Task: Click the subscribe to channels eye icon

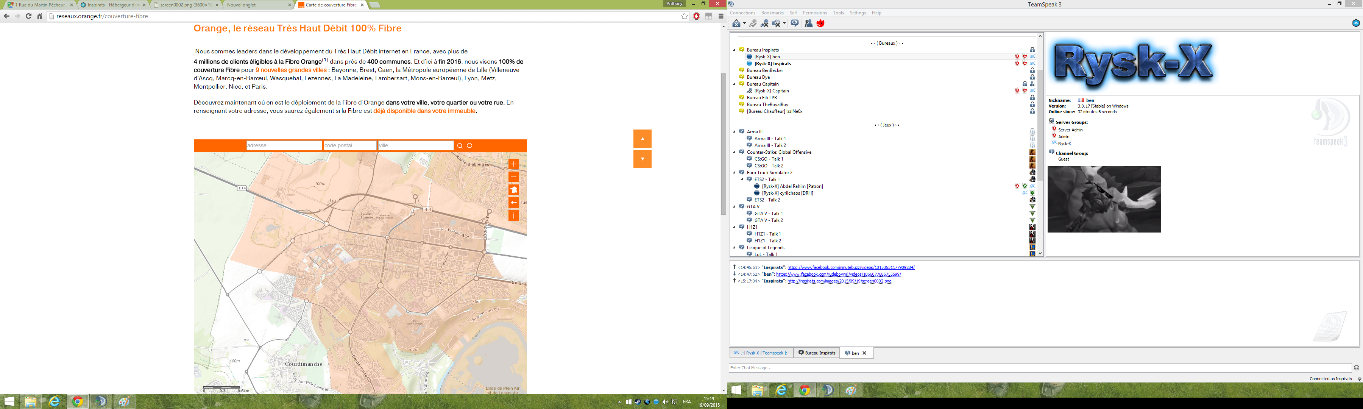Action: (795, 23)
